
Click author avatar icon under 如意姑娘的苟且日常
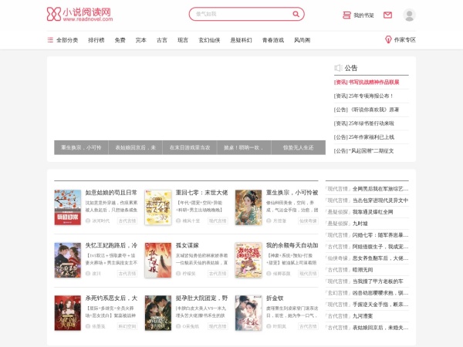tap(88, 221)
